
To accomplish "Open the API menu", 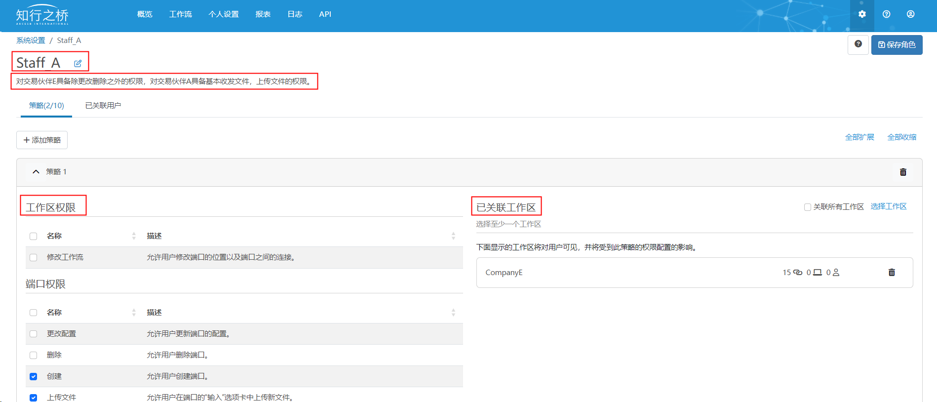I will (325, 14).
